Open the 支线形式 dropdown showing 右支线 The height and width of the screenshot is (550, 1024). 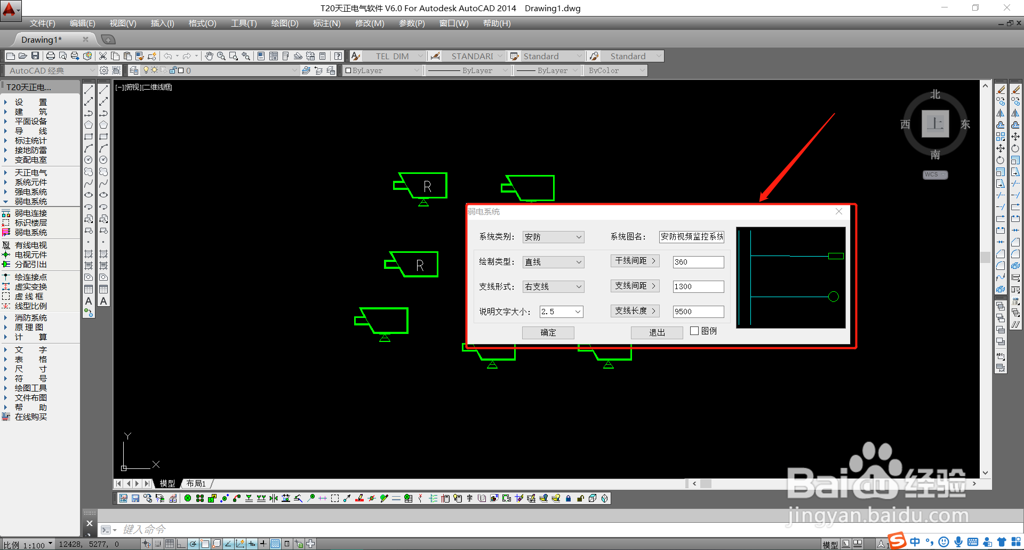click(553, 286)
